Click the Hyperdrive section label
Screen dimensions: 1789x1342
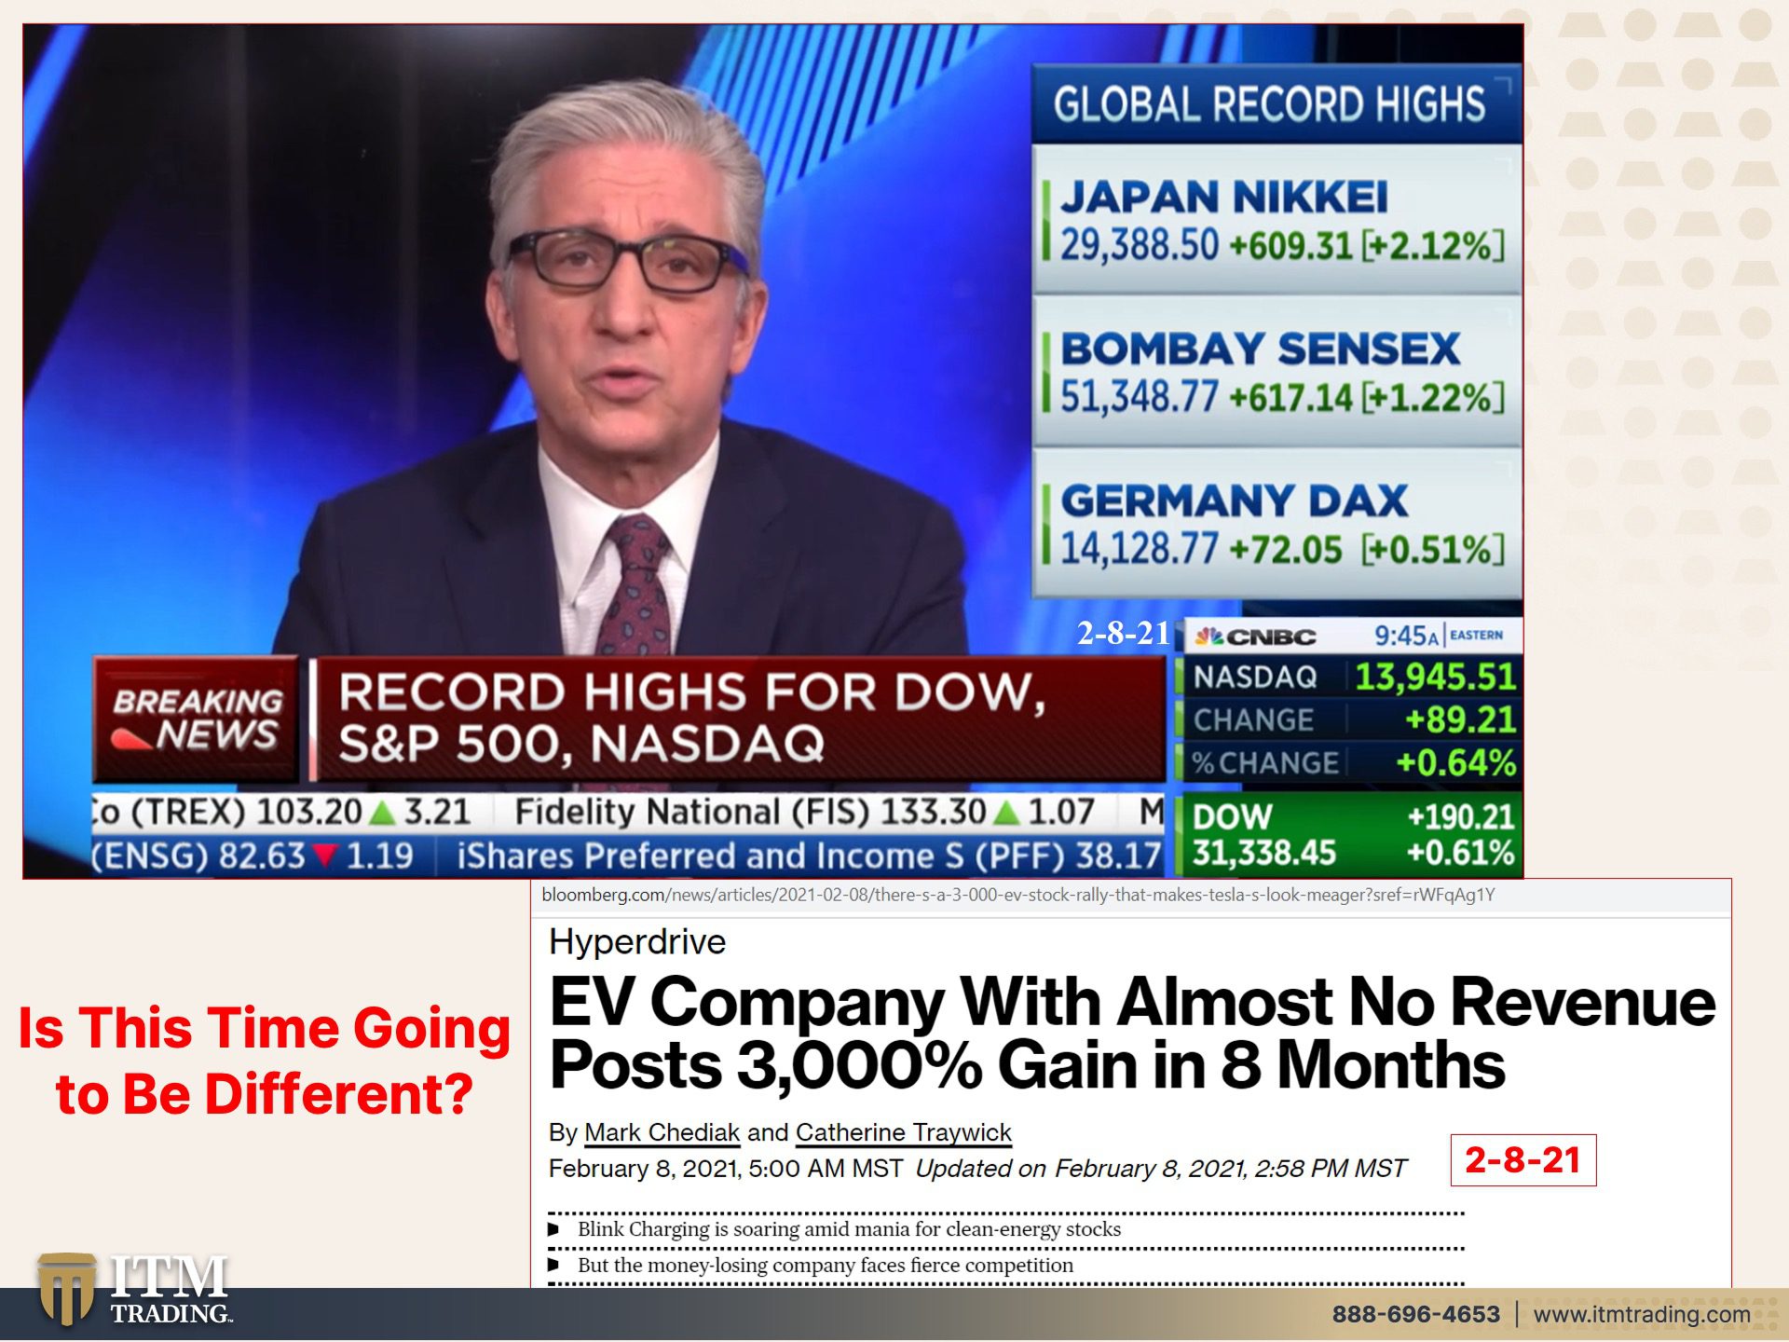click(637, 941)
